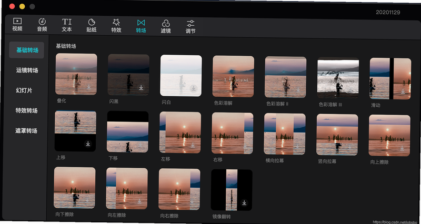The width and height of the screenshot is (421, 224).
Task: Click download icon on 闪黑 thumbnail
Action: (141, 87)
